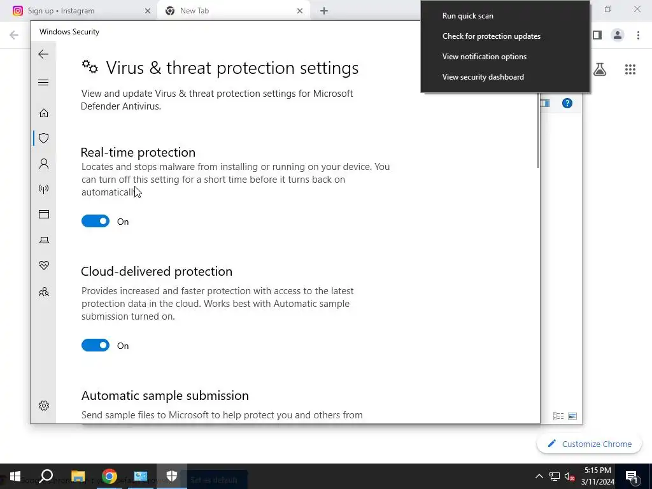This screenshot has height=489, width=652.
Task: Open Chrome profile avatar
Action: pyautogui.click(x=618, y=35)
